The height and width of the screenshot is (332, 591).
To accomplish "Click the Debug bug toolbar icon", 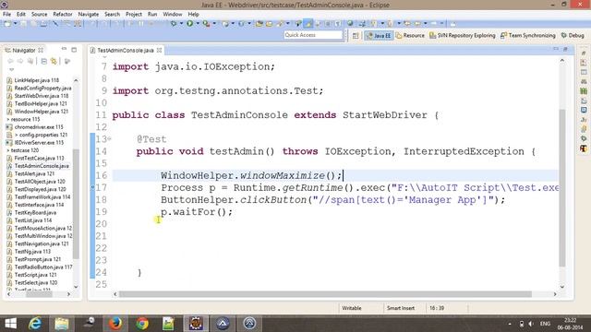I will tap(174, 23).
